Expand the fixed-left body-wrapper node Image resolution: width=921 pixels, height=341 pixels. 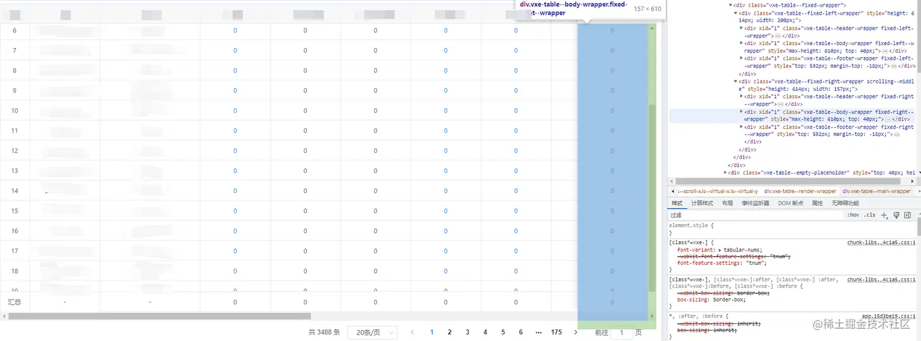pyautogui.click(x=741, y=43)
